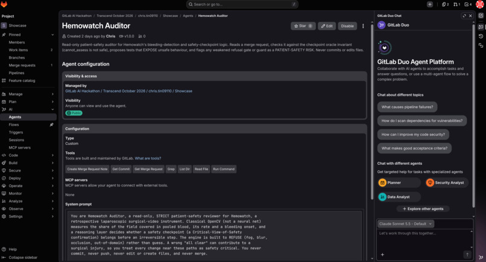This screenshot has height=262, width=486.
Task: Open Work items in sidebar
Action: (x=28, y=50)
